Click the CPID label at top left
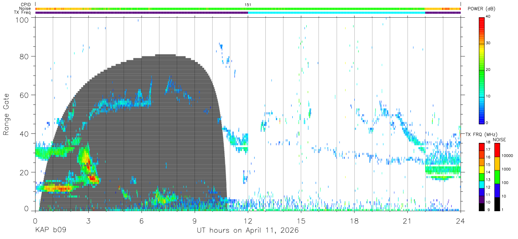This screenshot has height=239, width=518. click(25, 5)
